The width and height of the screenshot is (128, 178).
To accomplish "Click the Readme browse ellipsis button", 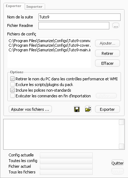I will click(116, 25).
